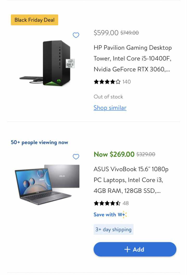Open the ASUS VivoBook 15.6" 1080p title
The height and width of the screenshot is (275, 187).
[131, 180]
